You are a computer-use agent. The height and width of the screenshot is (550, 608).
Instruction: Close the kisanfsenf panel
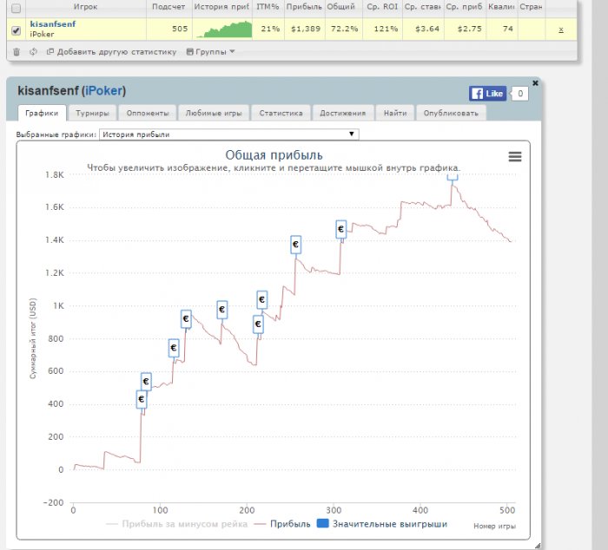tap(535, 83)
